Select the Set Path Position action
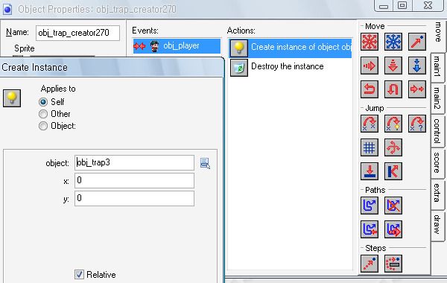 coord(370,229)
